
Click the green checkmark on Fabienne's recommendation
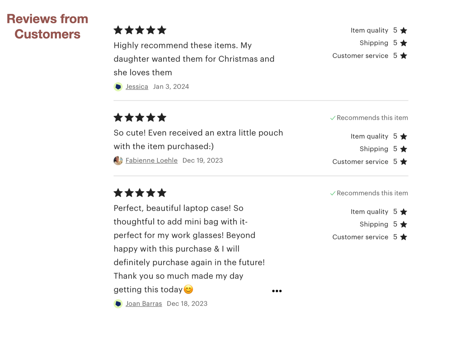(333, 118)
